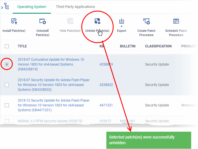Click Security Update cell in MSXML row
The height and width of the screenshot is (149, 198).
pos(157,121)
